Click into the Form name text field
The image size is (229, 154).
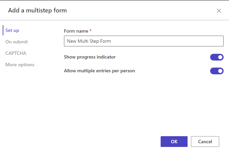pos(144,41)
